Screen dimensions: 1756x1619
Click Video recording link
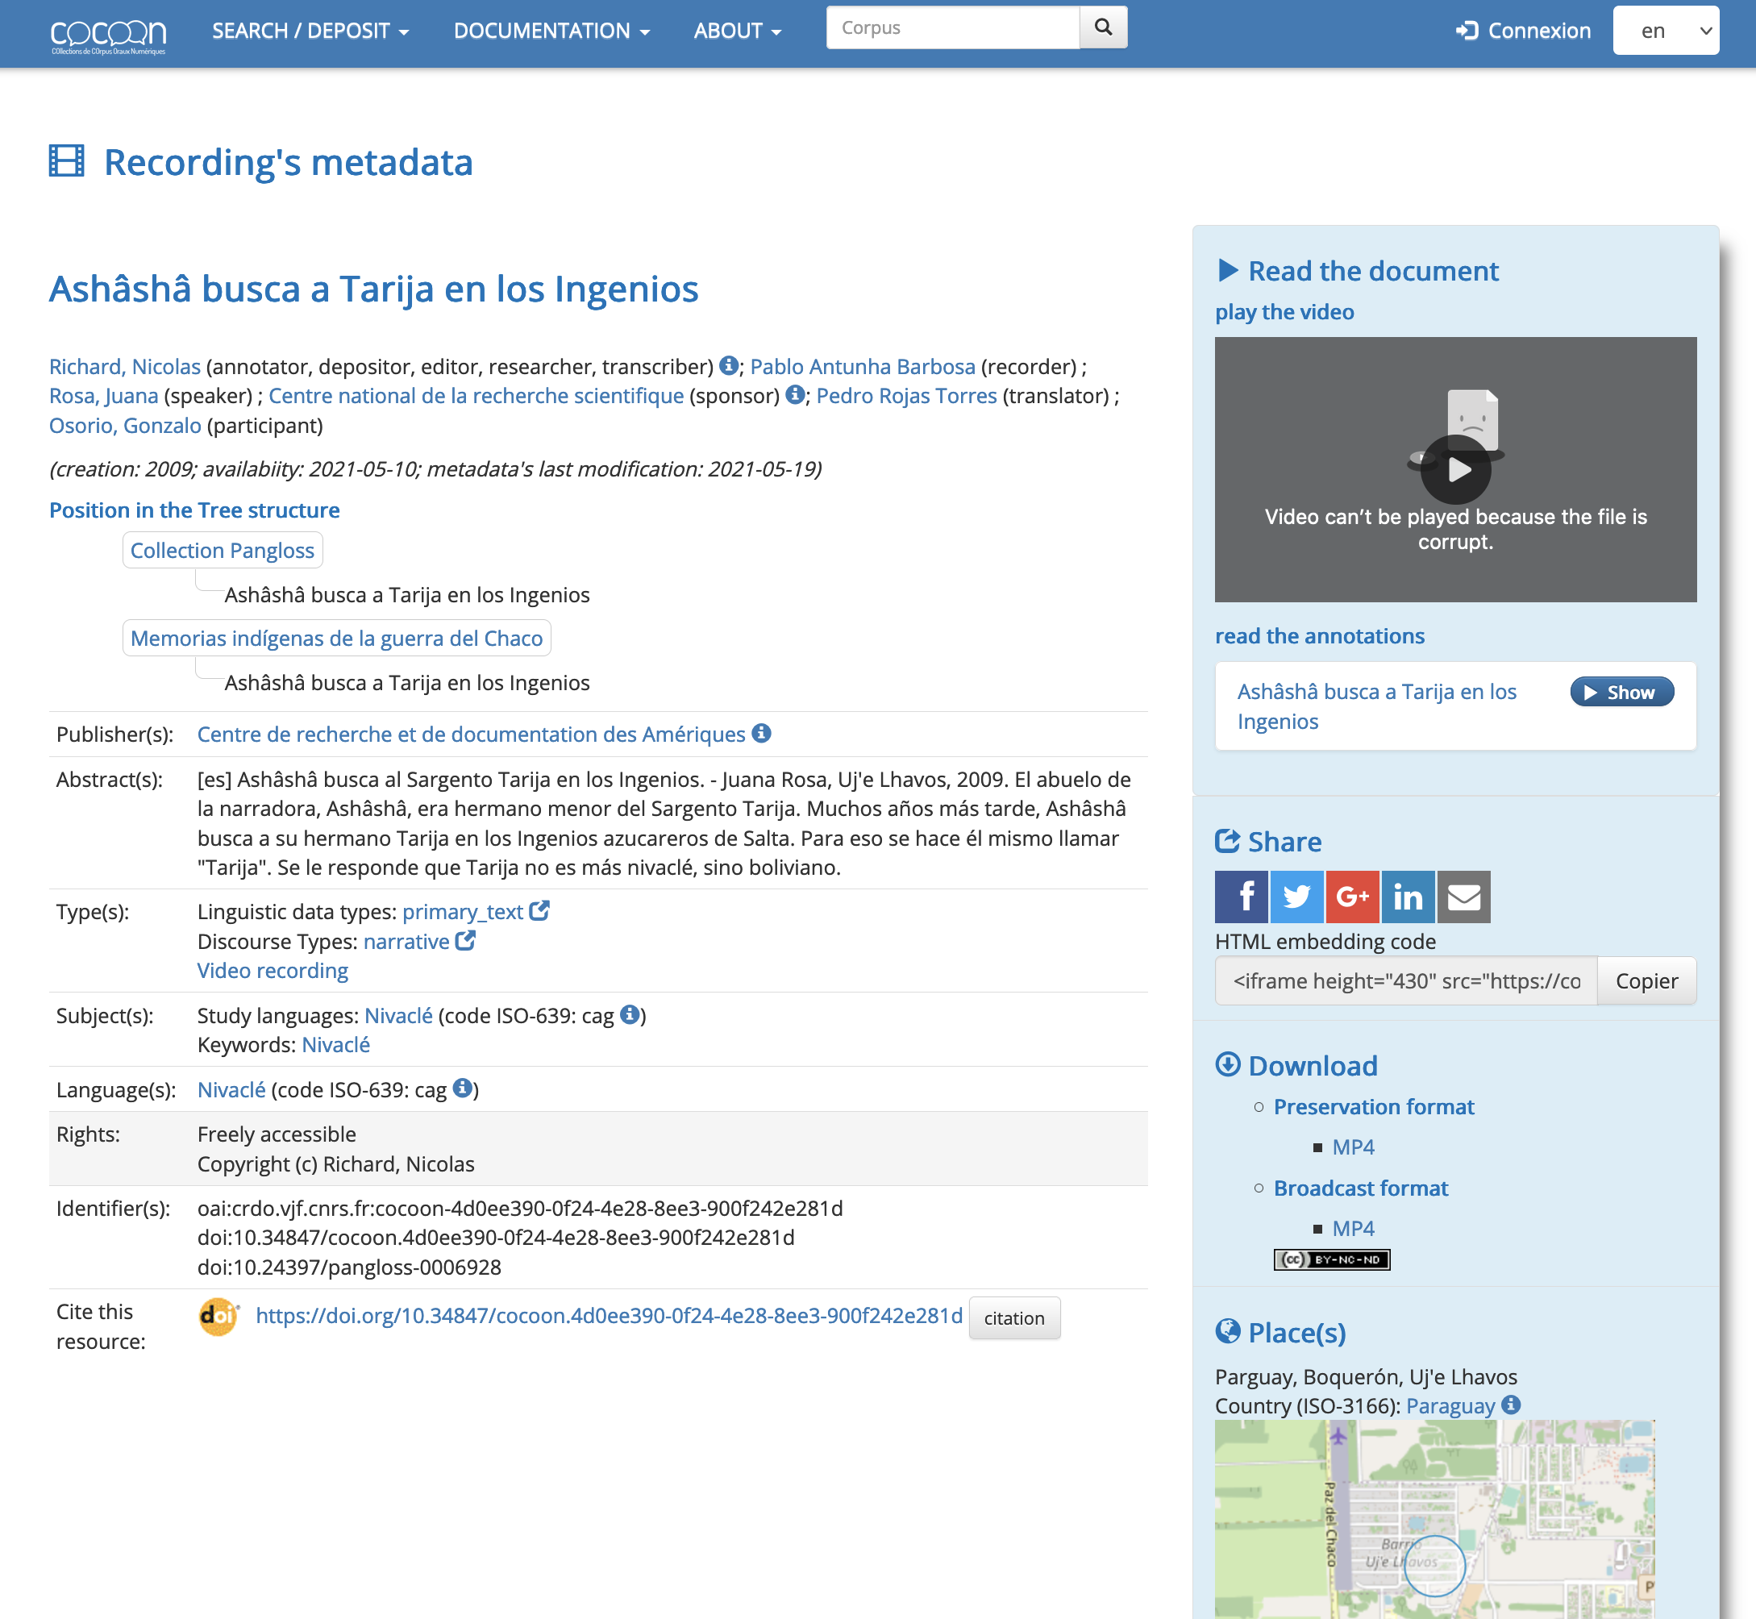pyautogui.click(x=273, y=971)
